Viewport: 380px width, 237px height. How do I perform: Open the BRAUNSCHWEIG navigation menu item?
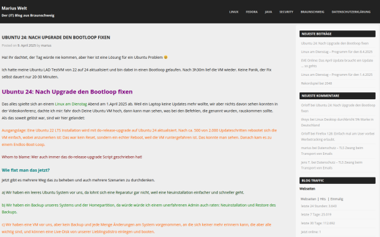[312, 12]
